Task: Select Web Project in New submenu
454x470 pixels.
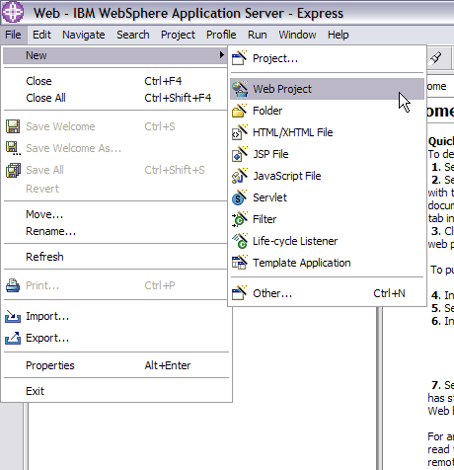Action: point(327,89)
